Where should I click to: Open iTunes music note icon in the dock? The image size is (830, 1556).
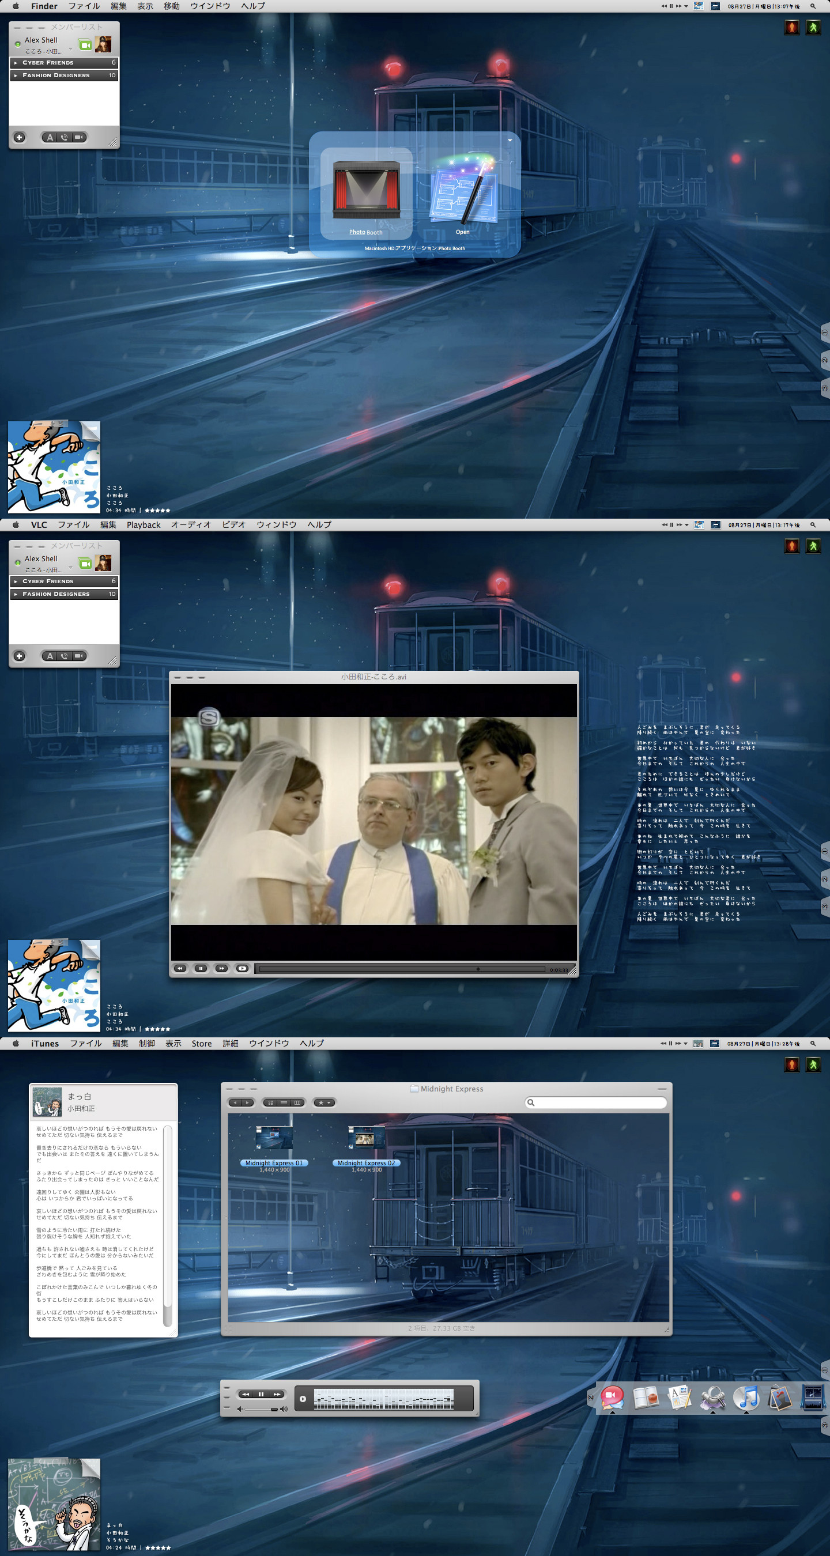[x=746, y=1397]
